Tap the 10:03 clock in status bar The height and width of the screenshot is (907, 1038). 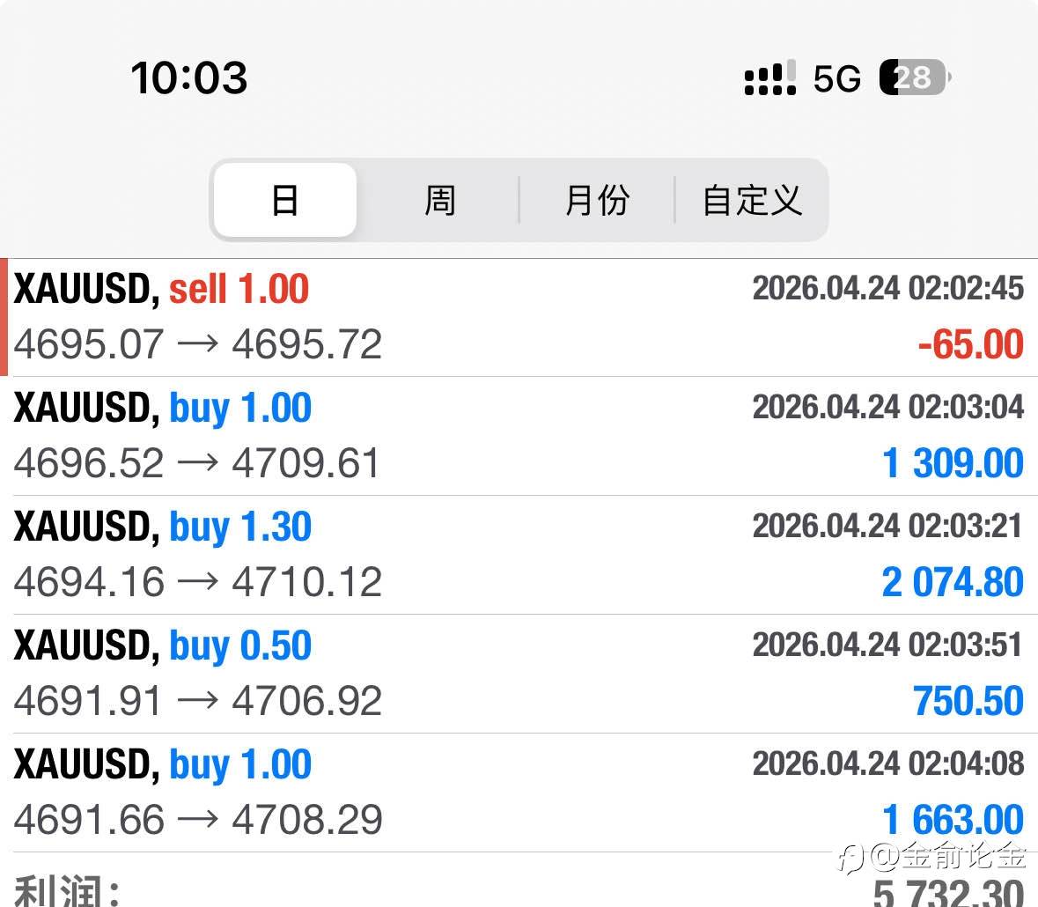(189, 77)
